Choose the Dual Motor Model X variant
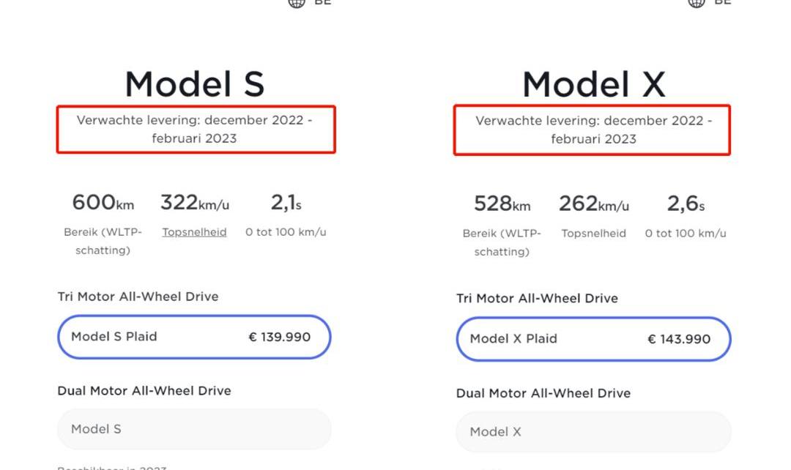Screen dimensions: 791x470 [x=593, y=432]
